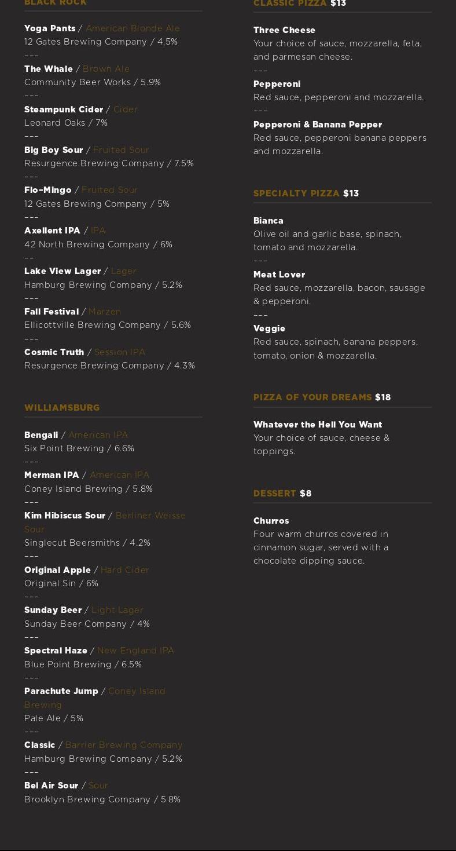Click the Pepperoni & Banana Pepper pizza

point(318,125)
